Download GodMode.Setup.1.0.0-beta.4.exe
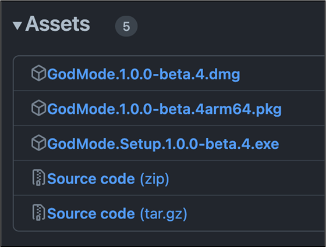Image resolution: width=326 pixels, height=247 pixels. click(x=163, y=144)
